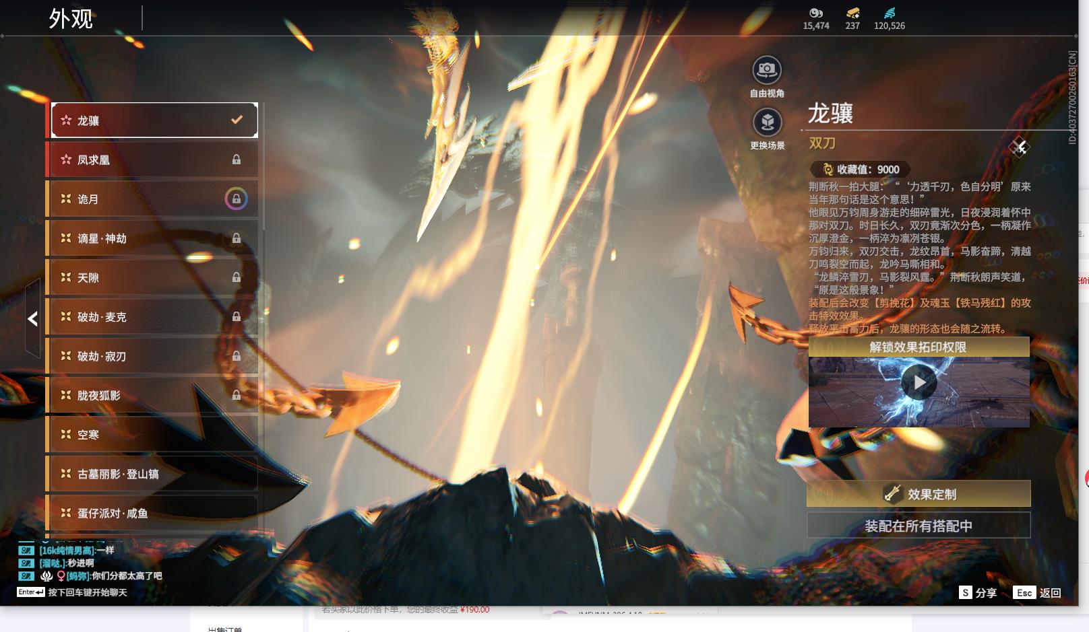Play the effect preview video
The width and height of the screenshot is (1089, 632).
point(919,383)
